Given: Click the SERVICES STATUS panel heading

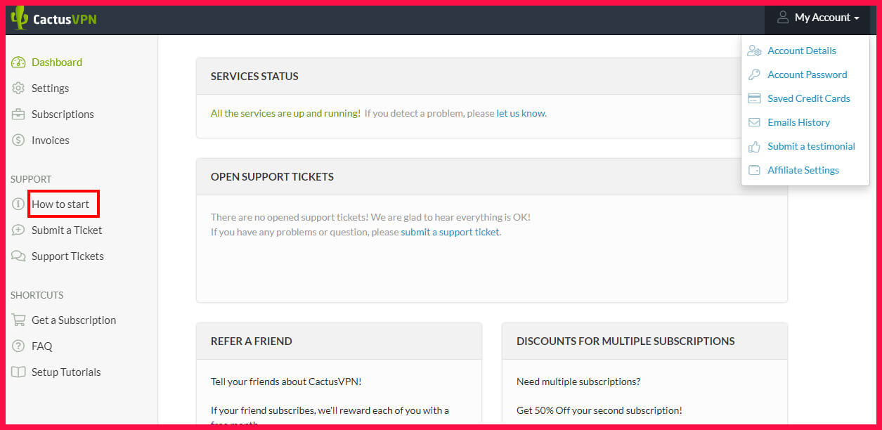Looking at the screenshot, I should click(254, 76).
